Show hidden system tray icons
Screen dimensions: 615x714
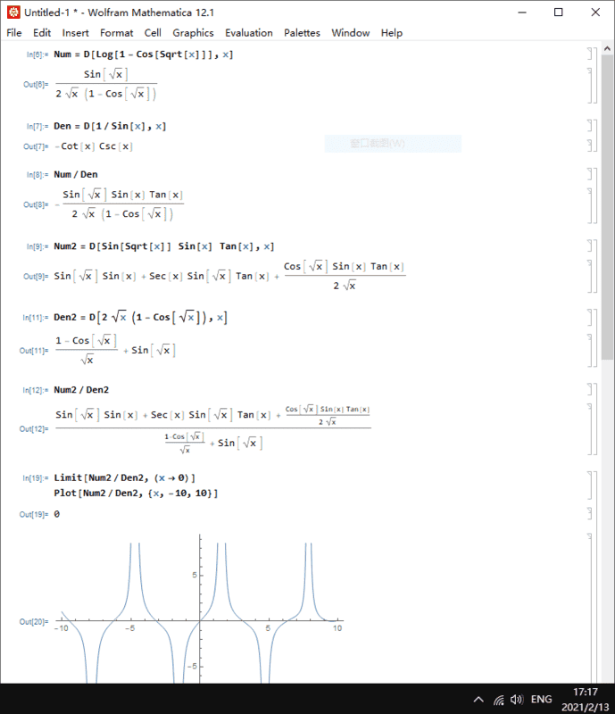point(478,699)
